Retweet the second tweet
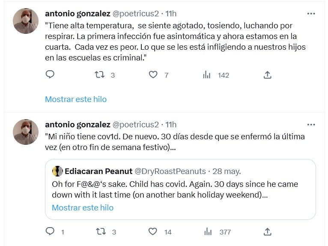Screen dimensions: 328x246 99,232
